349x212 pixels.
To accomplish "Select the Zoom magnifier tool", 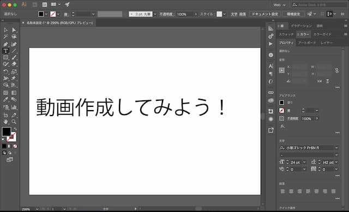I will click(14, 122).
